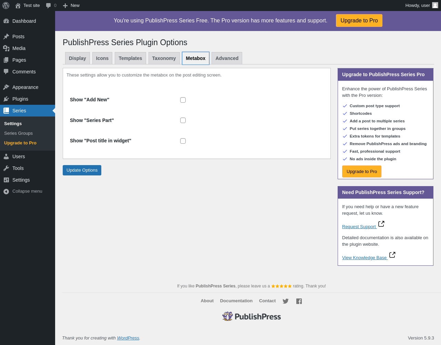441x345 pixels.
Task: Click Upgrade to Pro in Series submenu
Action: pyautogui.click(x=20, y=143)
